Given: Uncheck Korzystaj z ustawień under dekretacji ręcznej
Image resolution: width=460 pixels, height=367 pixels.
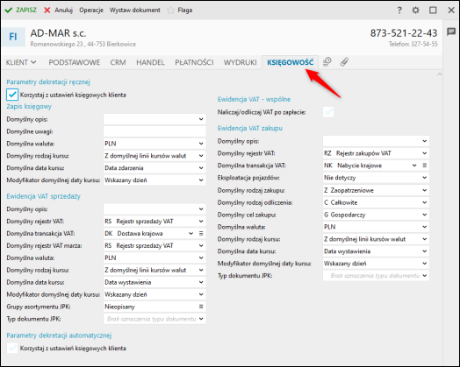Looking at the screenshot, I should [12, 95].
